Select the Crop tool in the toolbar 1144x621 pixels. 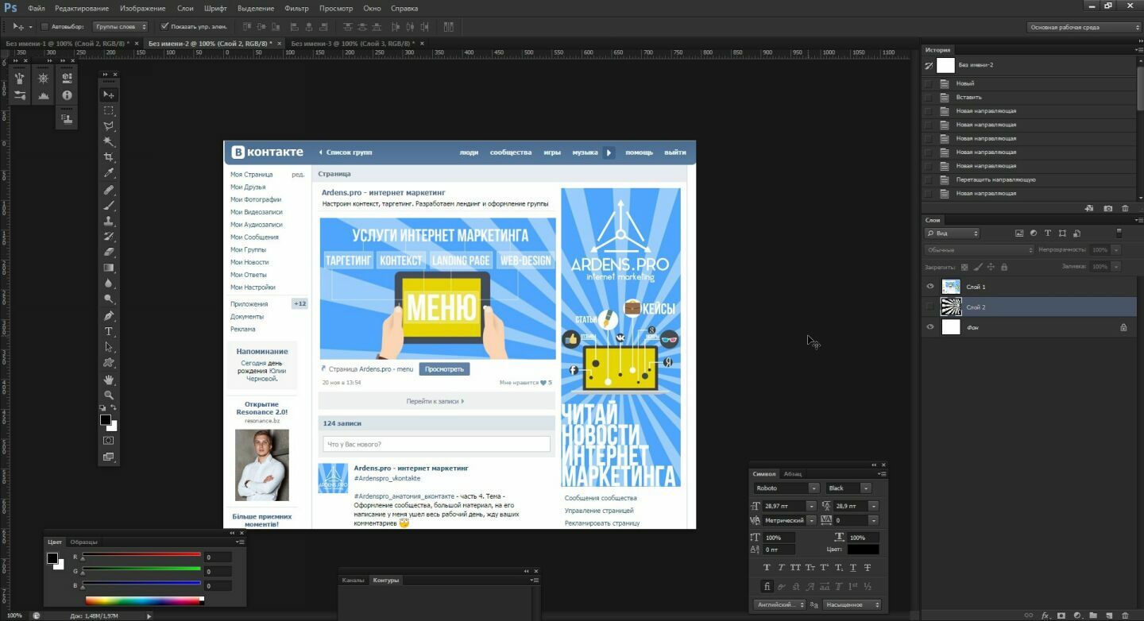click(x=109, y=157)
